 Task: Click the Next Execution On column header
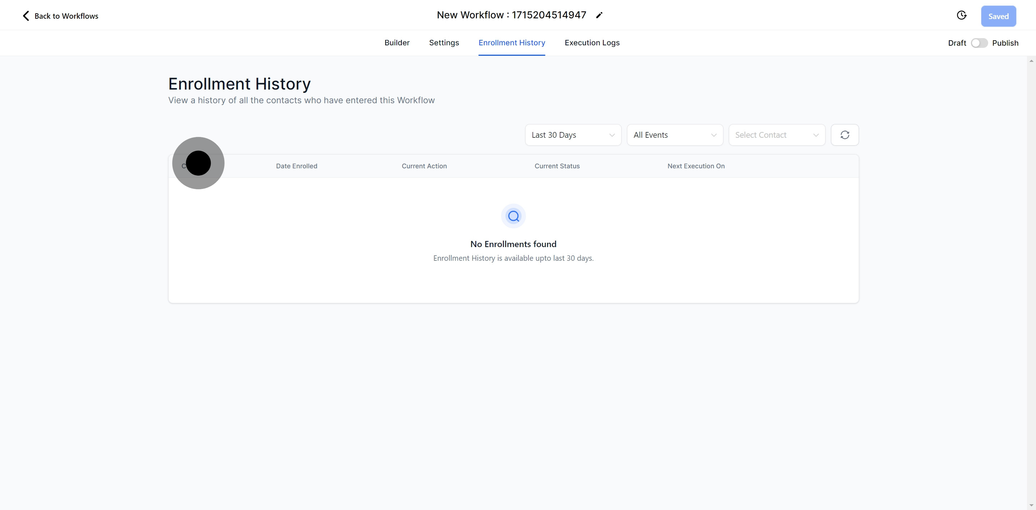[696, 166]
